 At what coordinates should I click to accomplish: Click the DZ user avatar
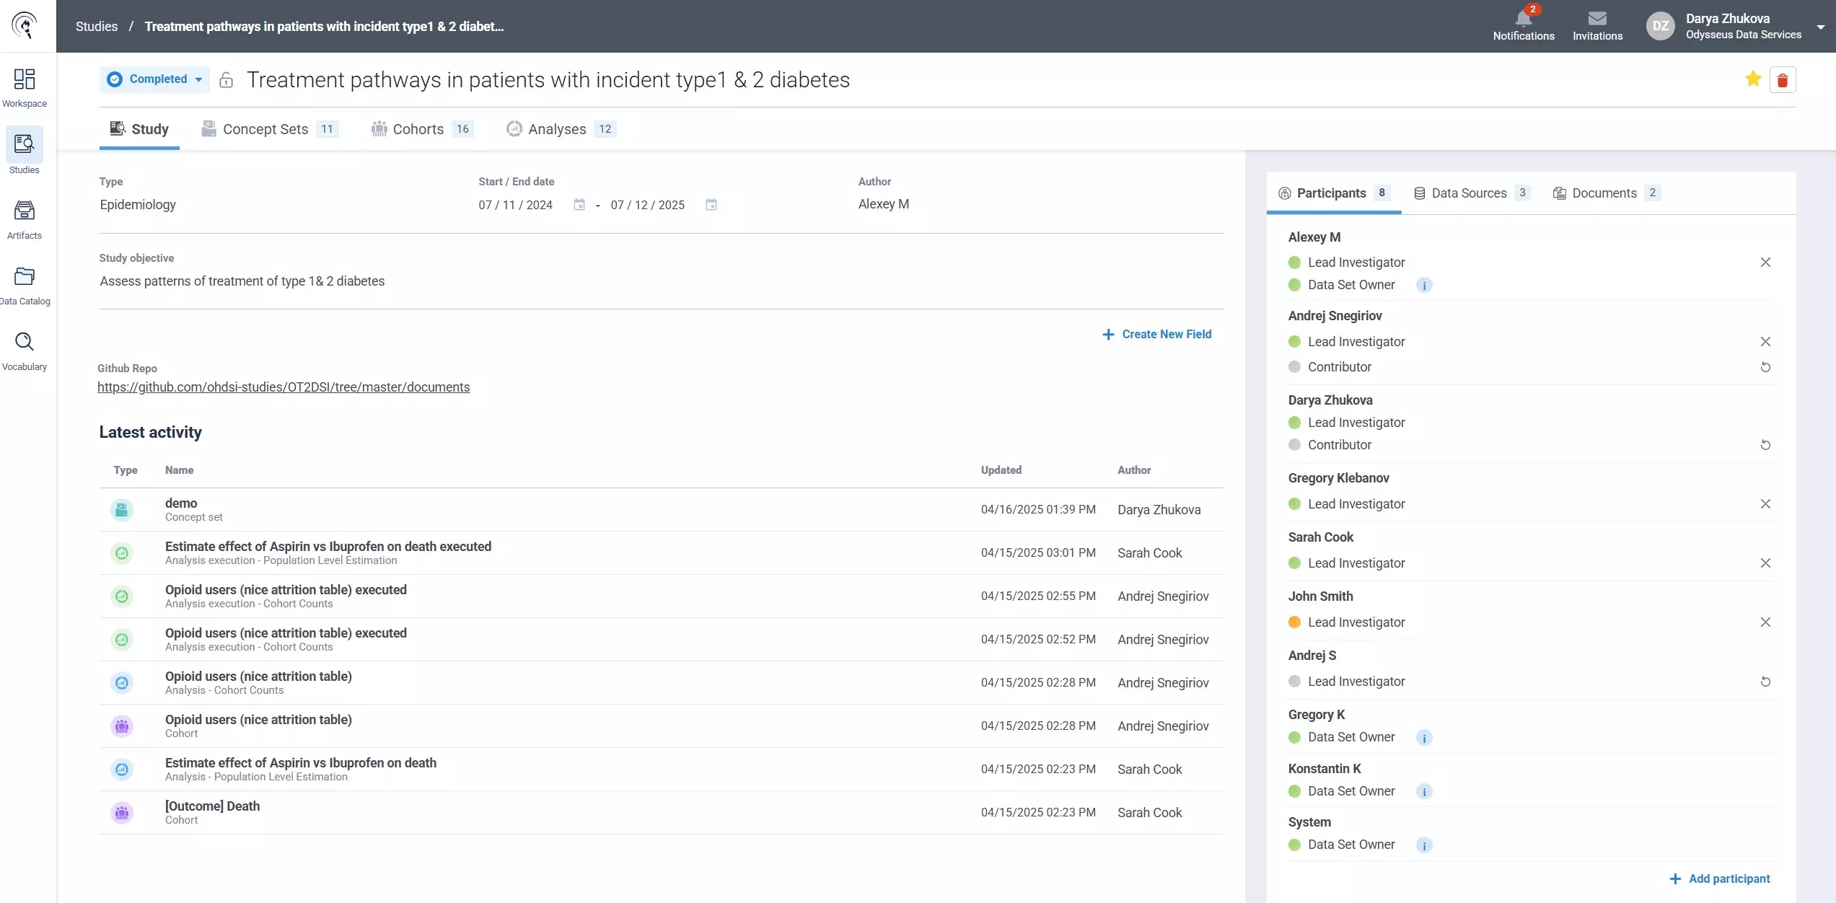click(x=1660, y=26)
